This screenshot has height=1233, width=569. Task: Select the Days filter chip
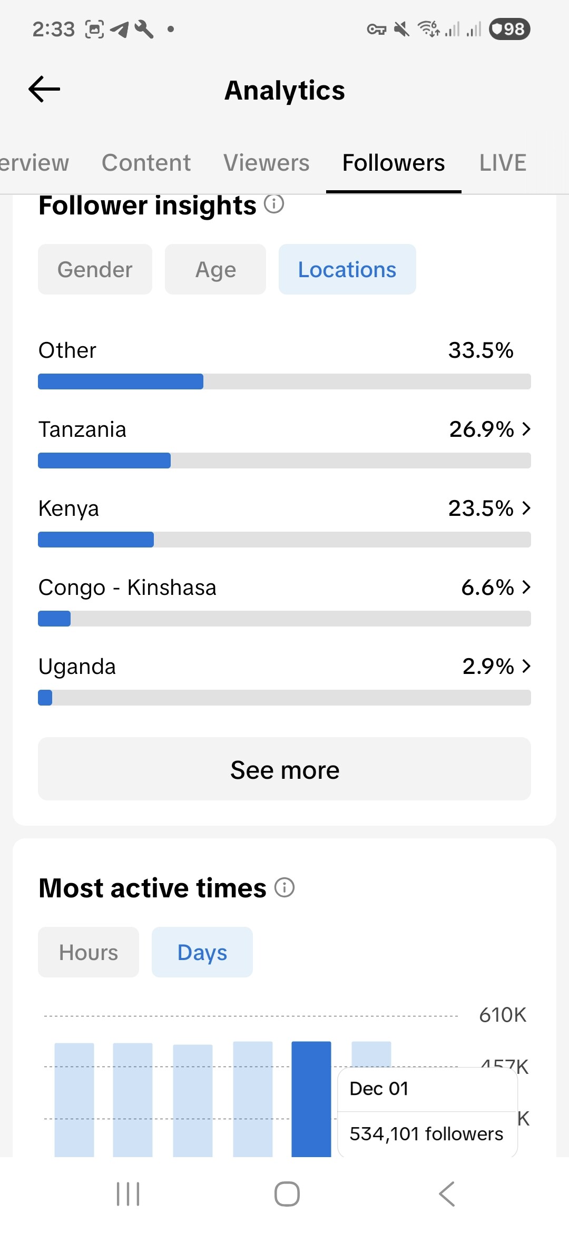tap(202, 952)
